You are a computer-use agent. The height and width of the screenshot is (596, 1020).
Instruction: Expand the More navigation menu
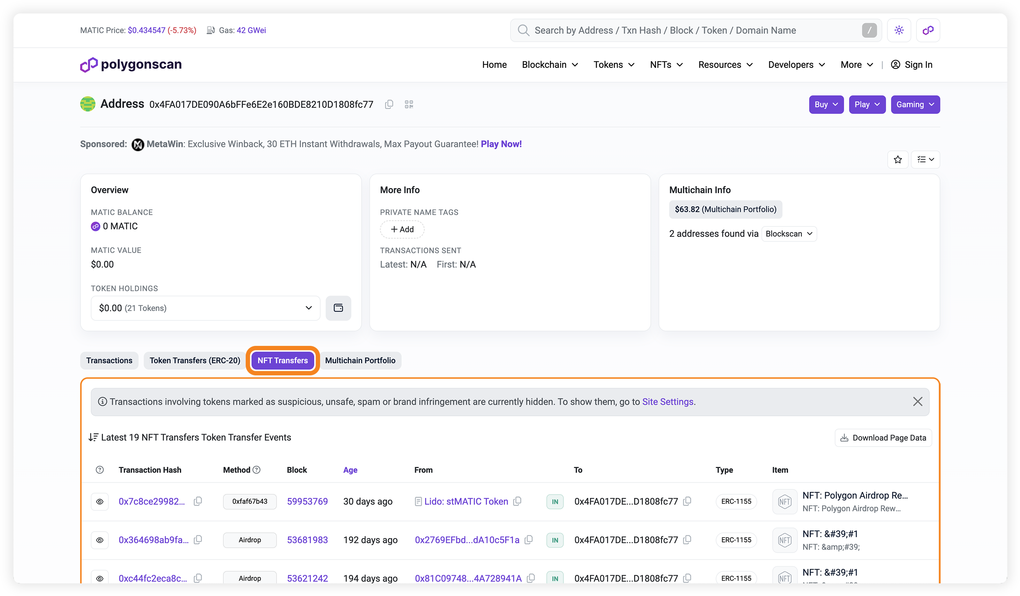click(x=856, y=65)
